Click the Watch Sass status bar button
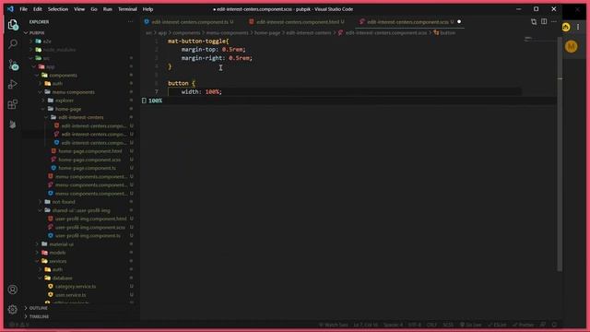Viewport: 590px width, 332px height. coord(333,325)
